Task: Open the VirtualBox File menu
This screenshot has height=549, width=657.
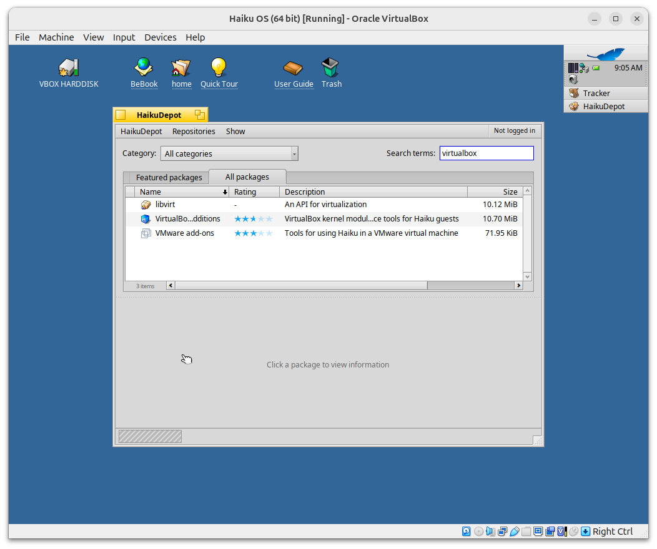Action: click(22, 37)
